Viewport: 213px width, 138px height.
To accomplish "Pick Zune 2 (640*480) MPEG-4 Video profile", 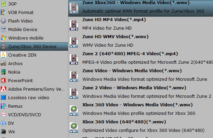I will (x=141, y=59).
